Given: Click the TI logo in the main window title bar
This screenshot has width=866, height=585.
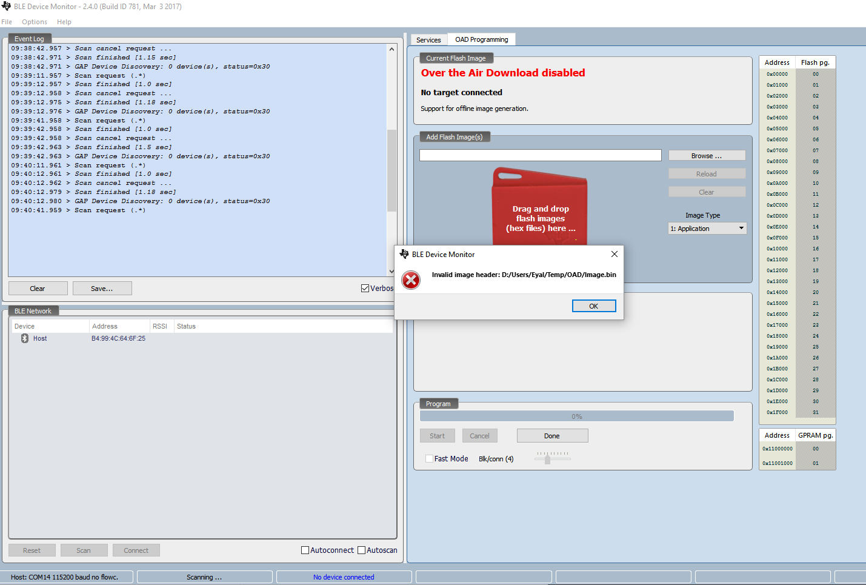Looking at the screenshot, I should tap(6, 6).
